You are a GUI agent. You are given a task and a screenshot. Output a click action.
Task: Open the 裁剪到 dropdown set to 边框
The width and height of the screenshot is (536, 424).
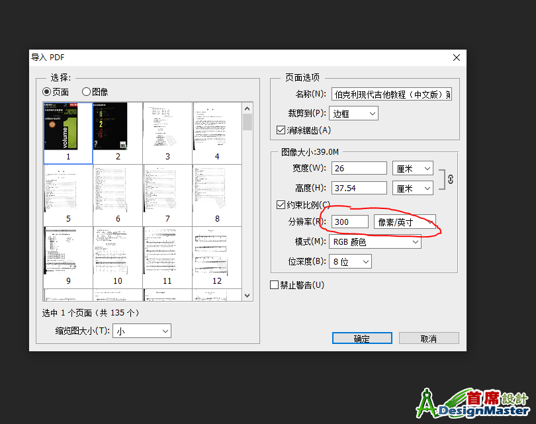pyautogui.click(x=353, y=113)
